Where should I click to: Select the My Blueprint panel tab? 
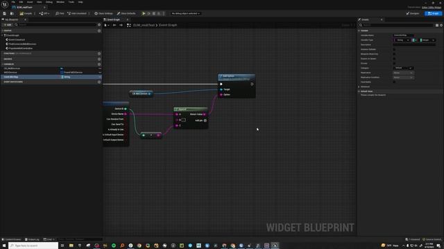pyautogui.click(x=12, y=19)
